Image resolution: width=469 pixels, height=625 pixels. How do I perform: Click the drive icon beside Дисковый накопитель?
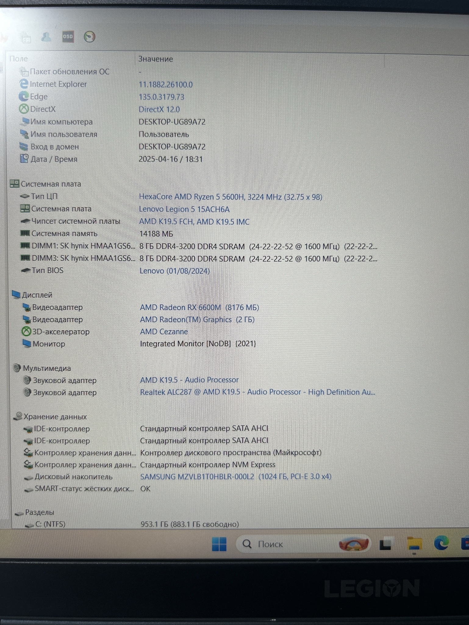29,477
